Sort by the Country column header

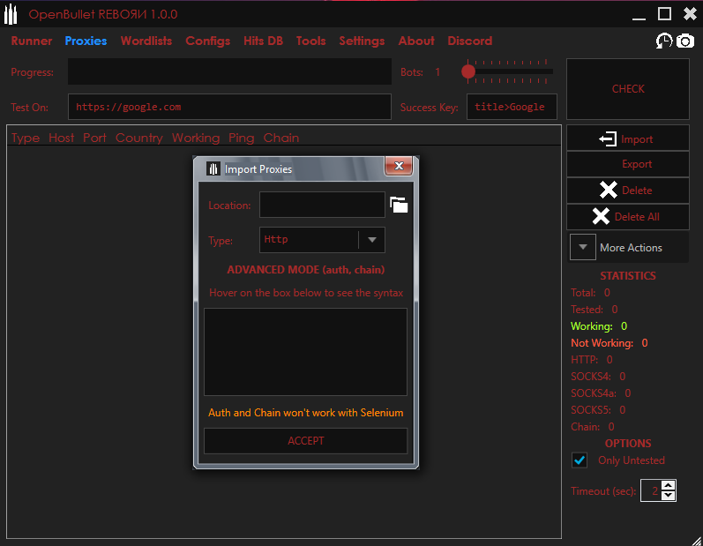139,138
